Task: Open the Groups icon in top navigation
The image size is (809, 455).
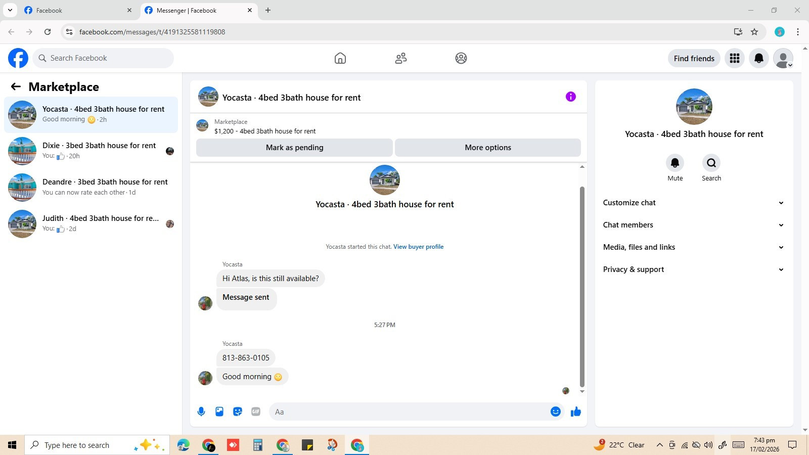Action: (461, 58)
